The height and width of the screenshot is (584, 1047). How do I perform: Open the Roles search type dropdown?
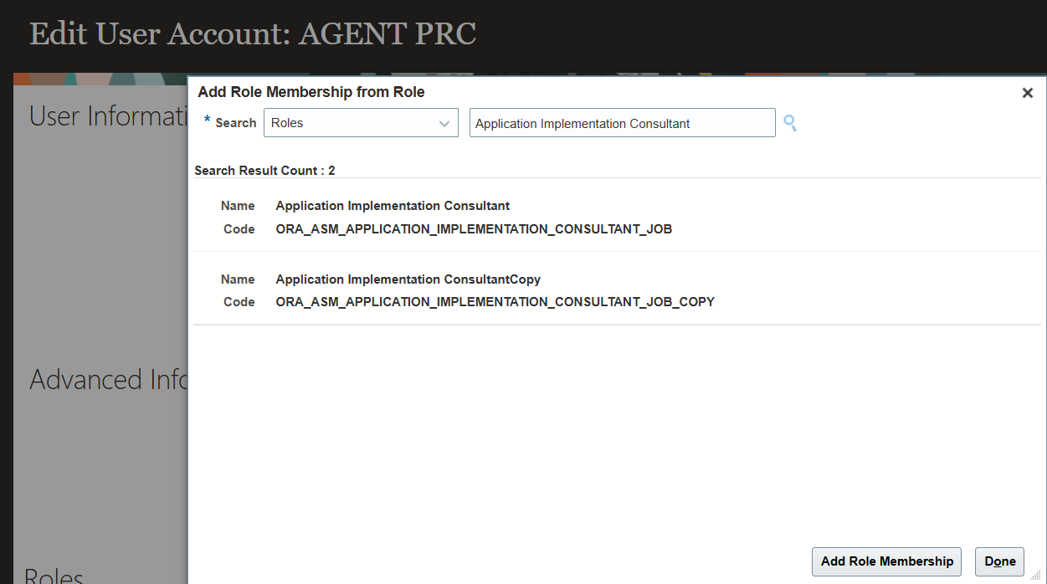361,123
